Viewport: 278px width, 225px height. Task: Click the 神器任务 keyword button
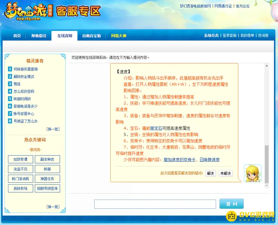47,179
